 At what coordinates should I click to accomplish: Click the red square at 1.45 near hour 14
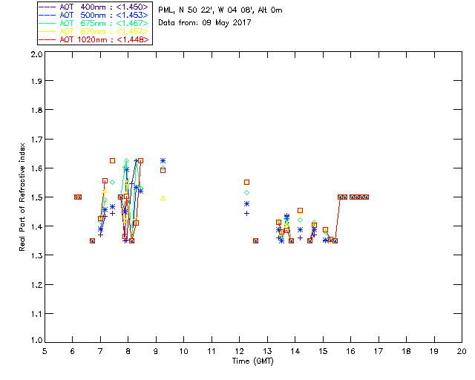click(300, 210)
